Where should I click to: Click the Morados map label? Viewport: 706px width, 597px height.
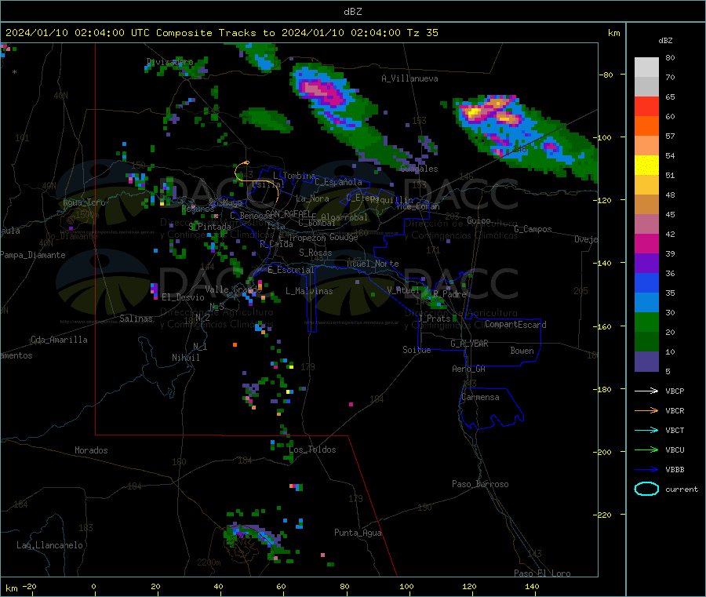coord(91,450)
